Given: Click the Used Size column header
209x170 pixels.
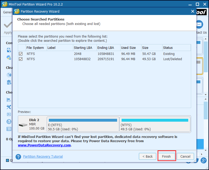Looking at the screenshot, I should click(x=131, y=48).
